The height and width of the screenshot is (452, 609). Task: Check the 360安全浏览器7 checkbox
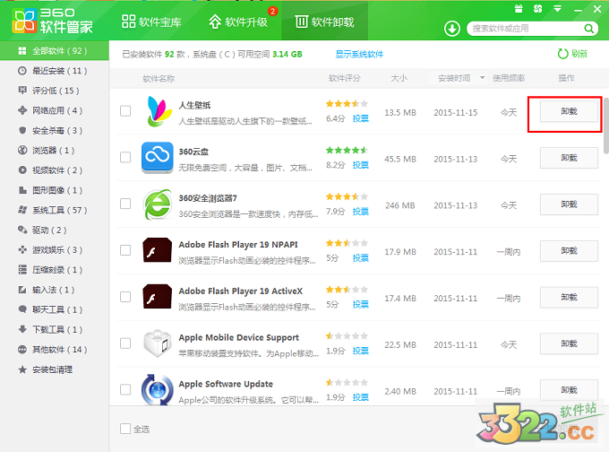point(125,204)
